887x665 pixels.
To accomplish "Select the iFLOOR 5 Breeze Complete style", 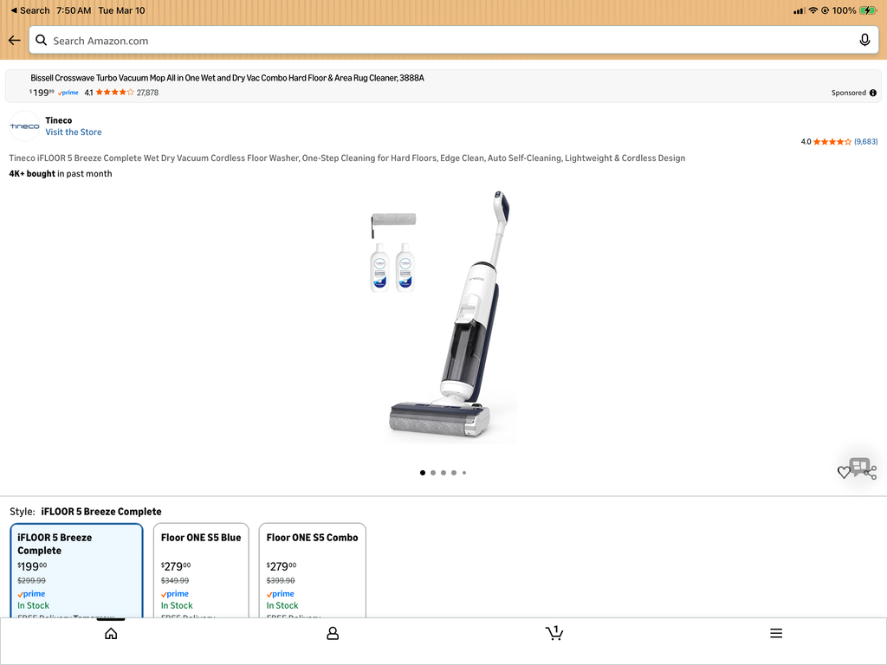I will tap(76, 570).
